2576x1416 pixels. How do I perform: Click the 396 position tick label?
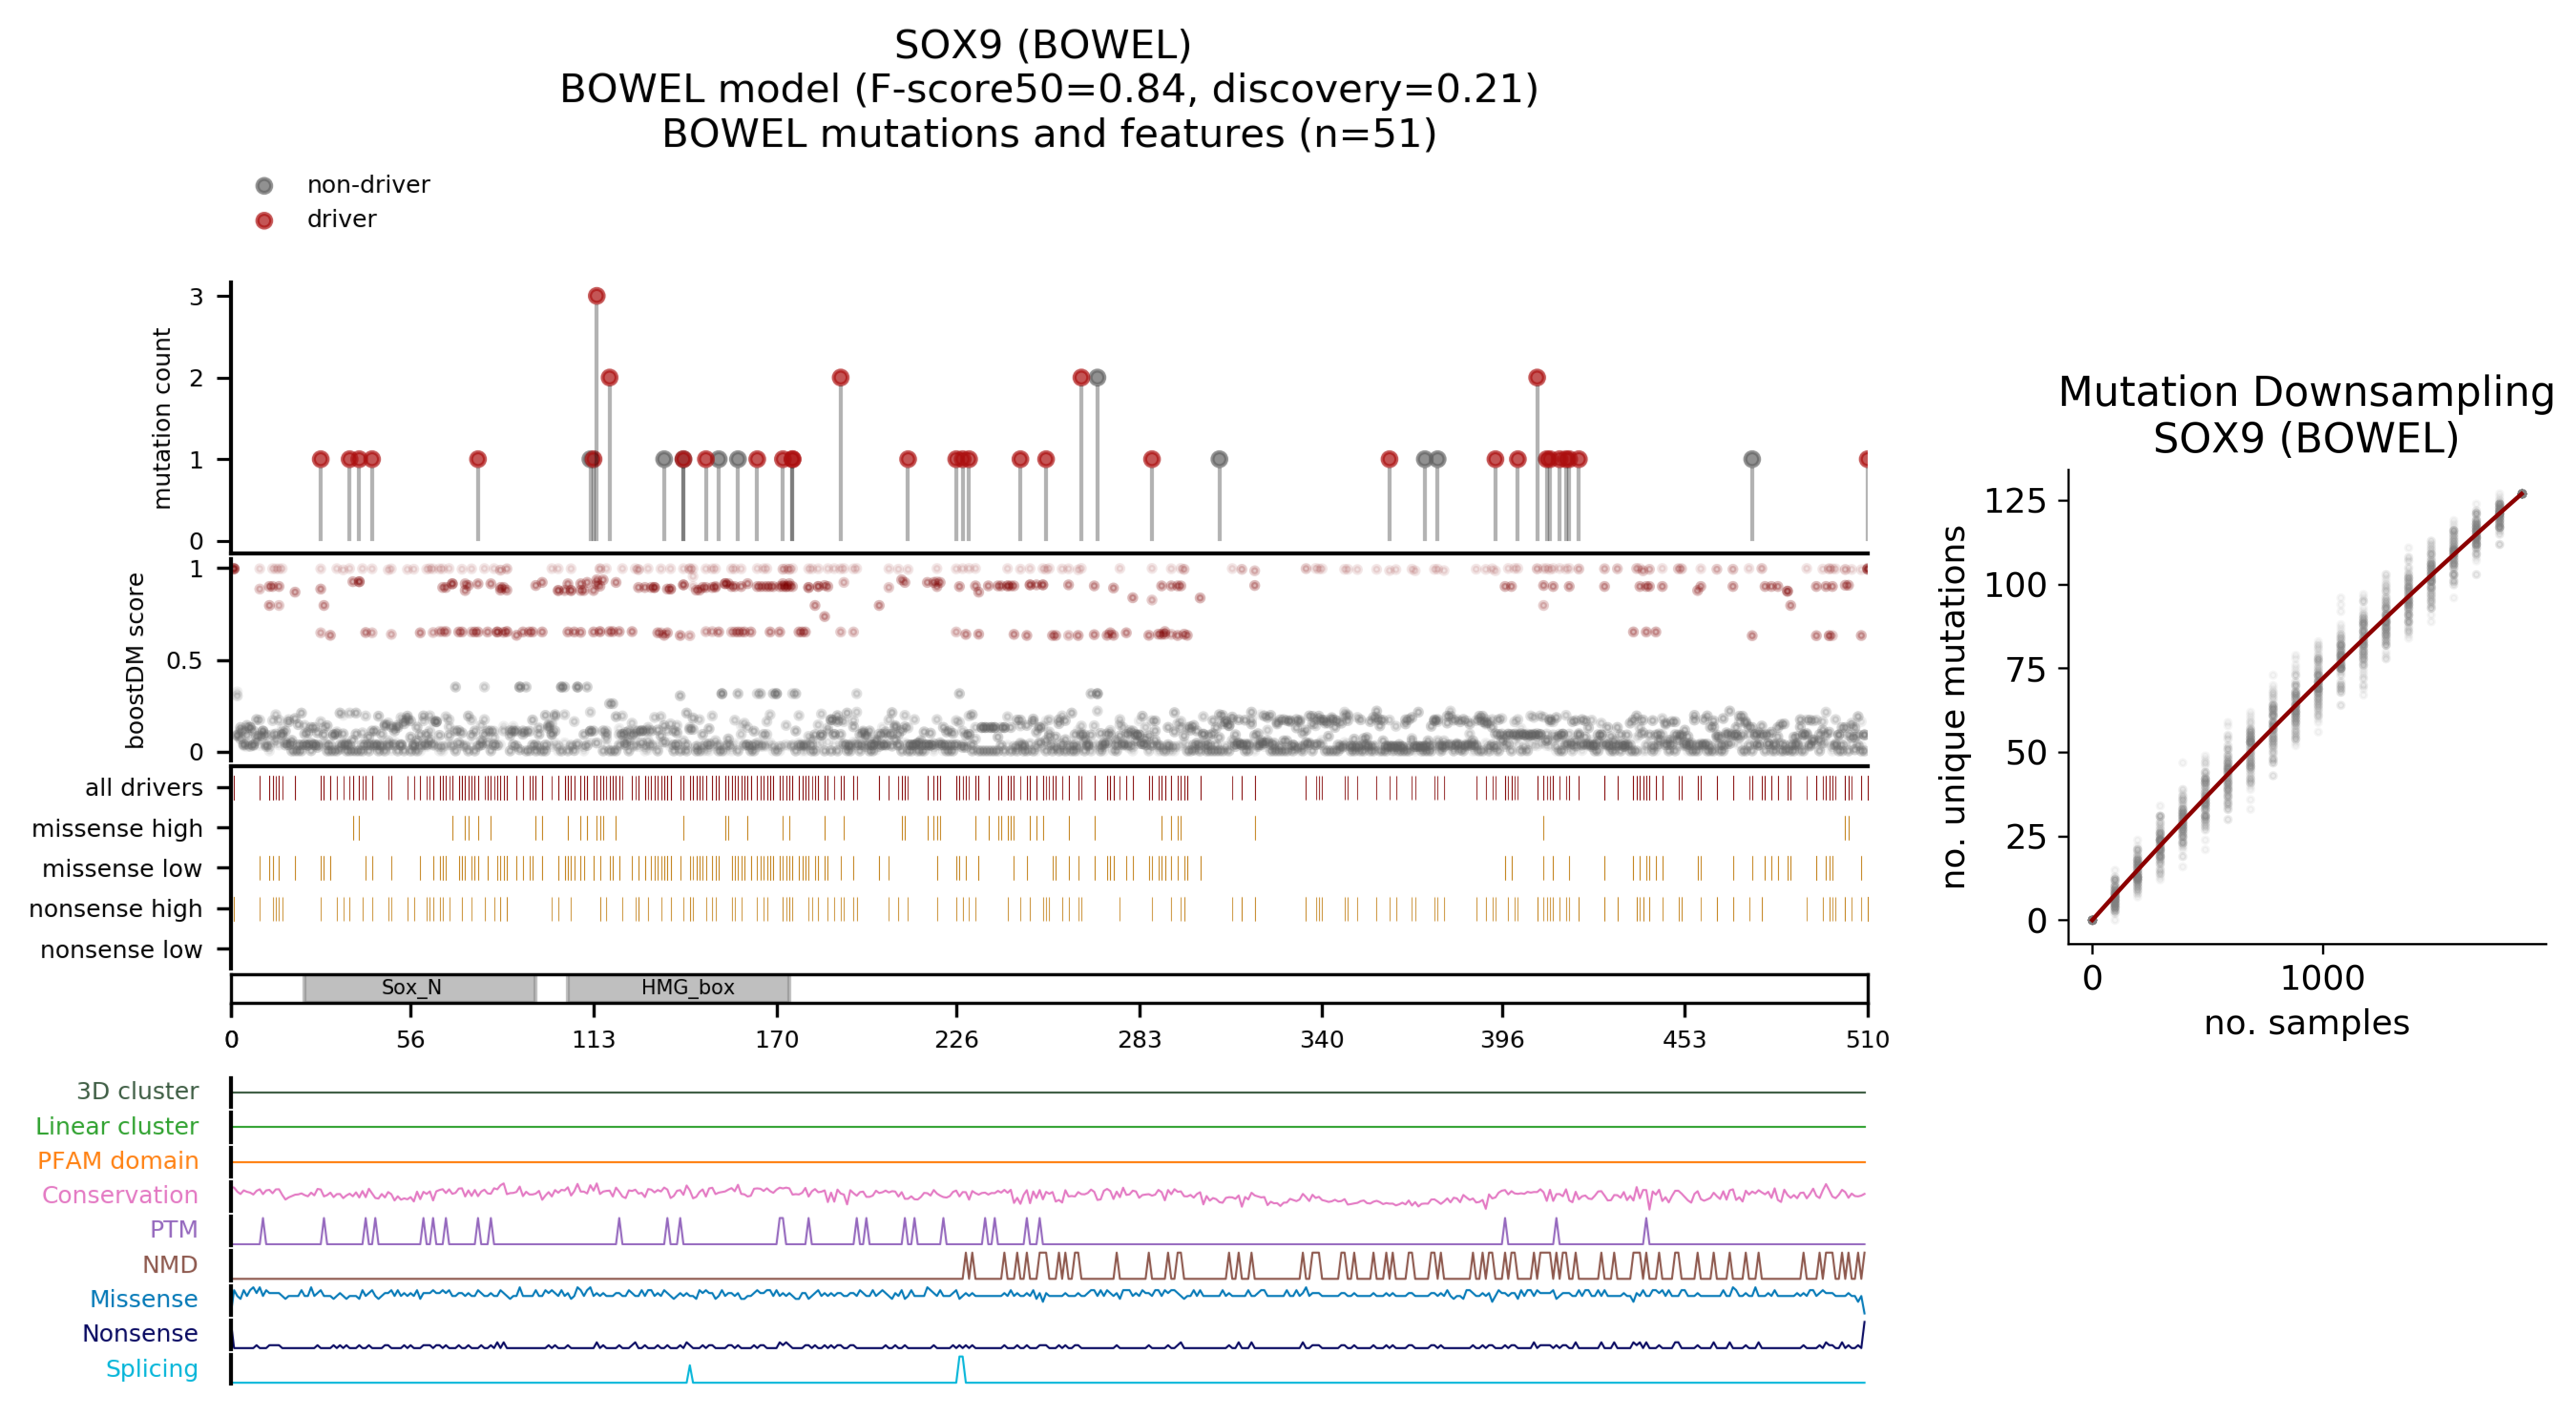[1502, 1040]
